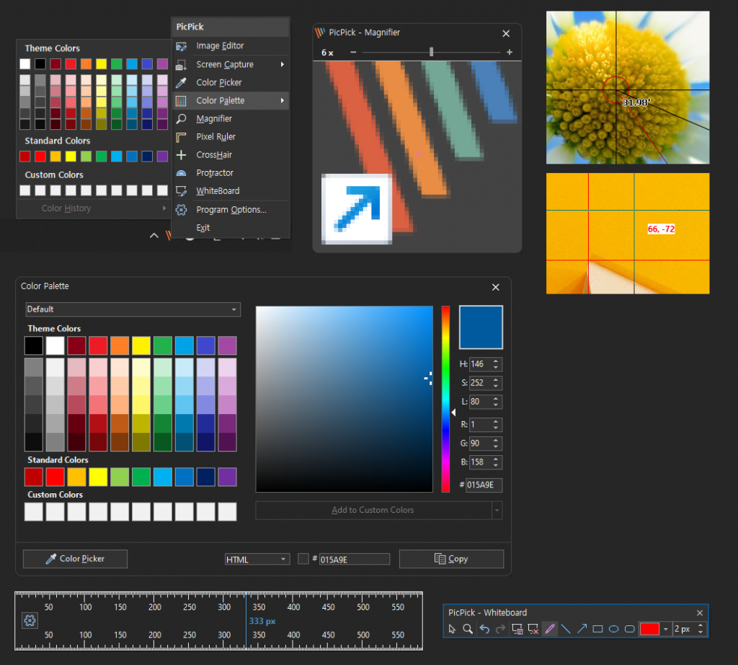Pick the straight line tool in Whiteboard
Viewport: 738px width, 665px height.
point(566,629)
